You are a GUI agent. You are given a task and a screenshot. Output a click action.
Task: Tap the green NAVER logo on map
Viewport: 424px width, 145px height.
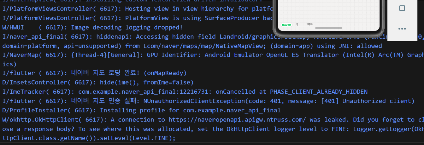point(287,25)
